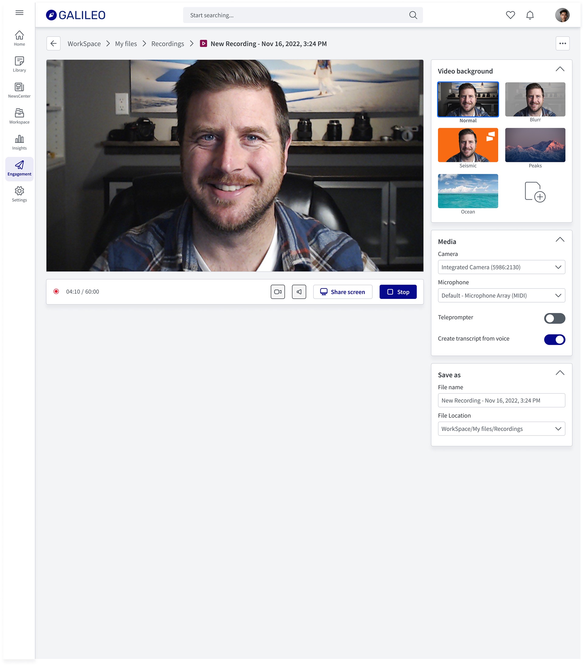Click the back arrow button
This screenshot has width=584, height=666.
[x=54, y=43]
